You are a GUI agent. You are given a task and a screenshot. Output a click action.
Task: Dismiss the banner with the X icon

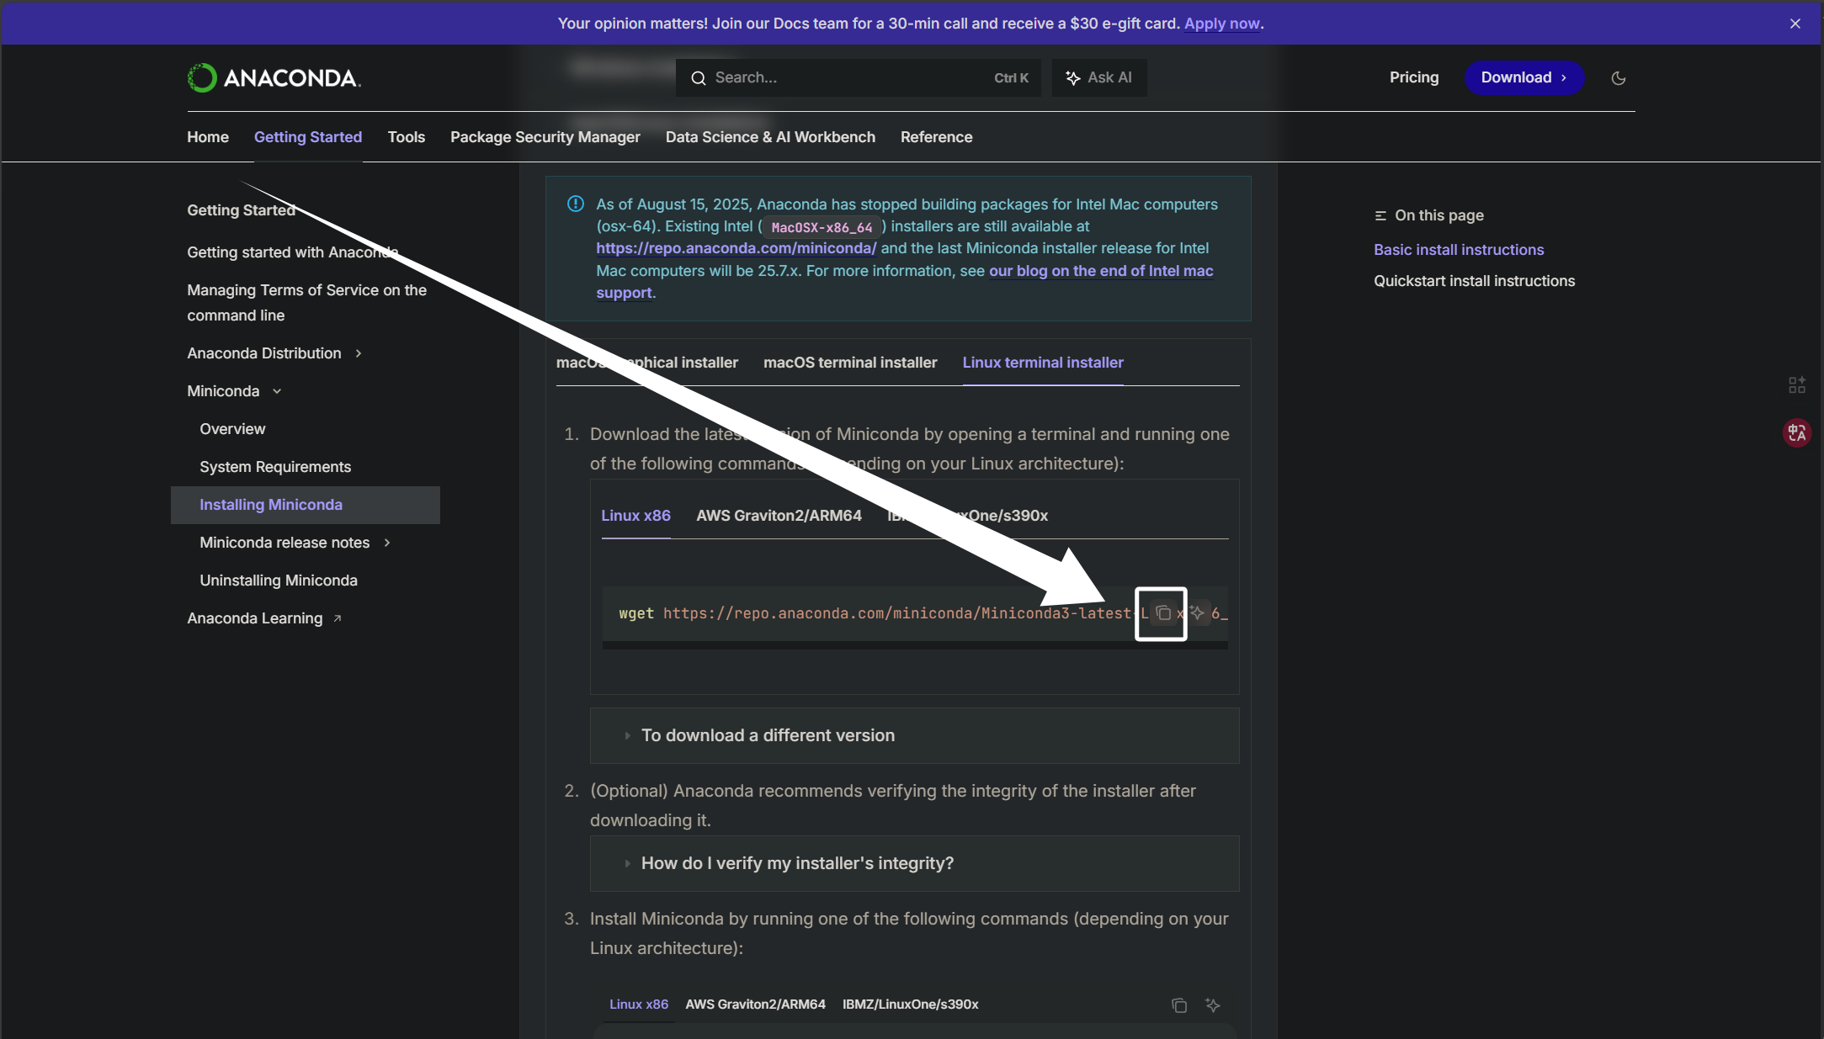pos(1795,24)
